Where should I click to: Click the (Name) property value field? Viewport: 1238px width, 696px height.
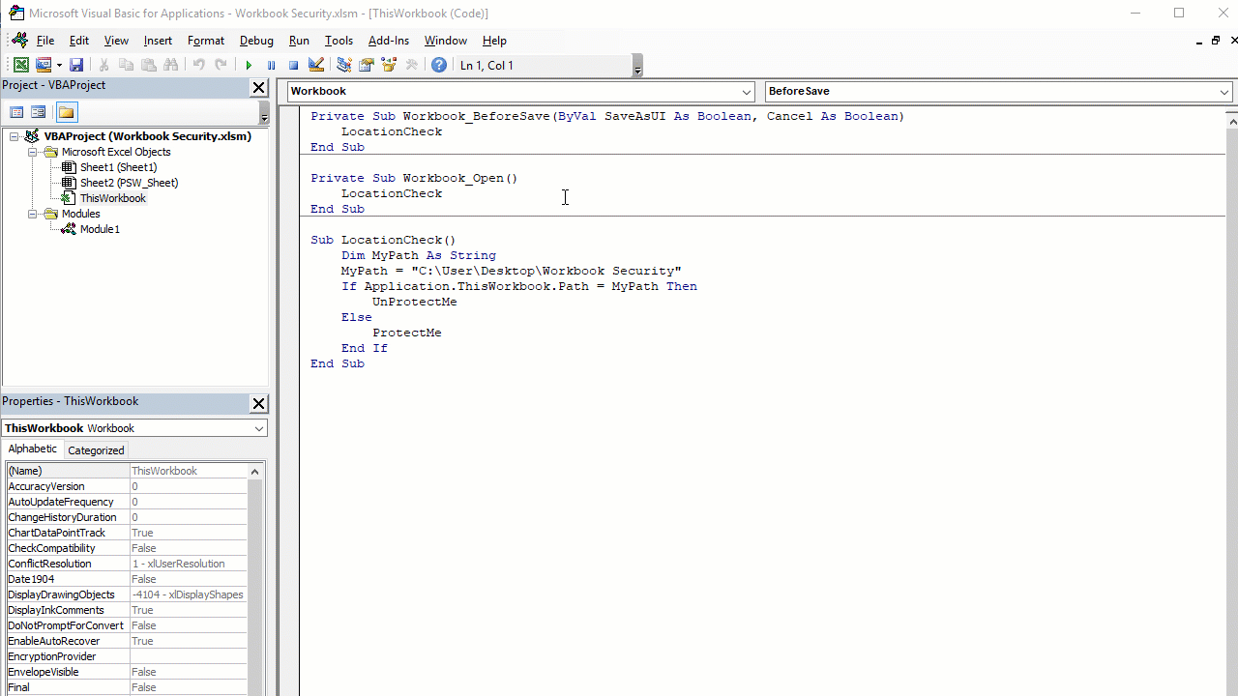click(188, 471)
